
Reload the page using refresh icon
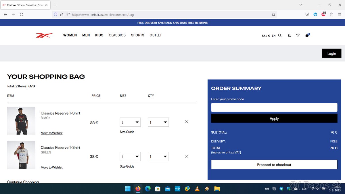[x=22, y=14]
